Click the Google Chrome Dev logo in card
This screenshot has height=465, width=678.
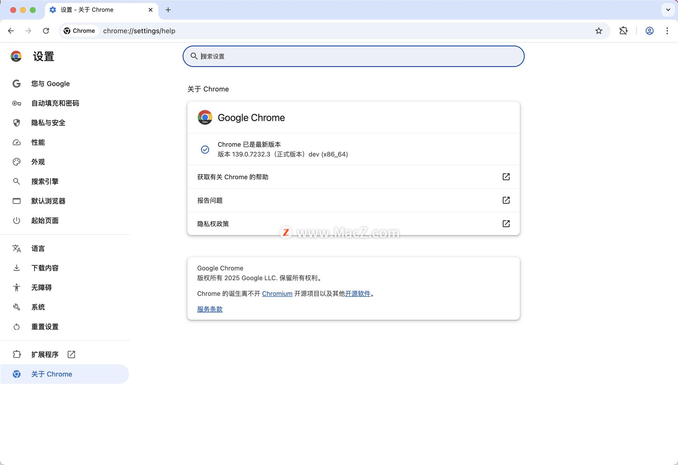(x=205, y=117)
